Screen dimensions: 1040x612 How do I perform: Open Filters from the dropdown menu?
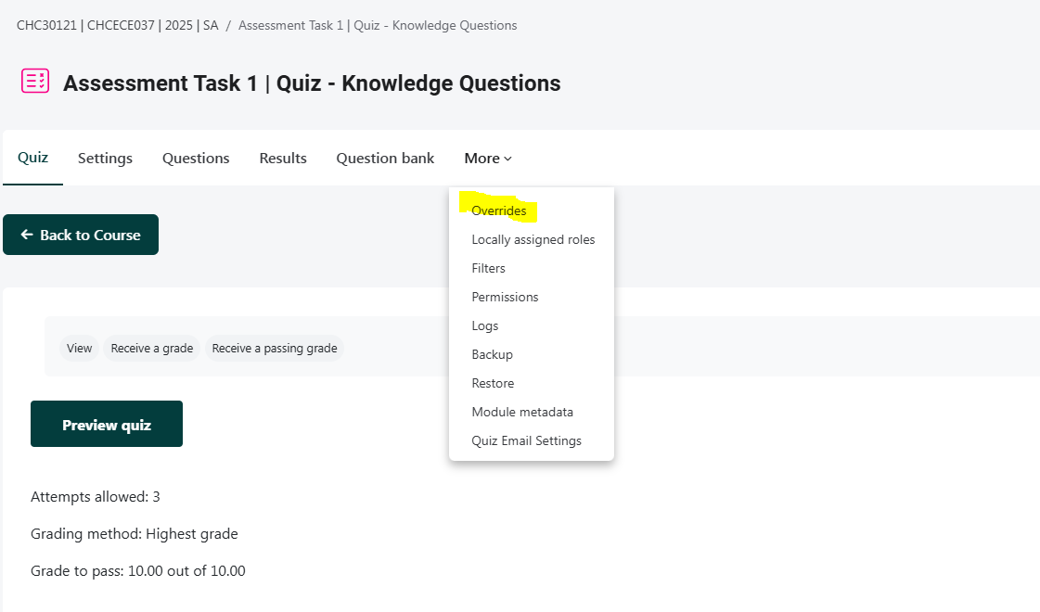pyautogui.click(x=488, y=268)
